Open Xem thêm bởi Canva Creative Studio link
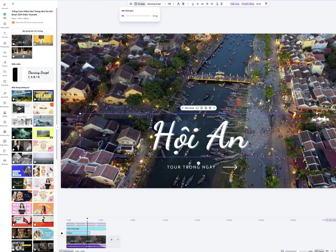336x252 pixels. (30, 22)
